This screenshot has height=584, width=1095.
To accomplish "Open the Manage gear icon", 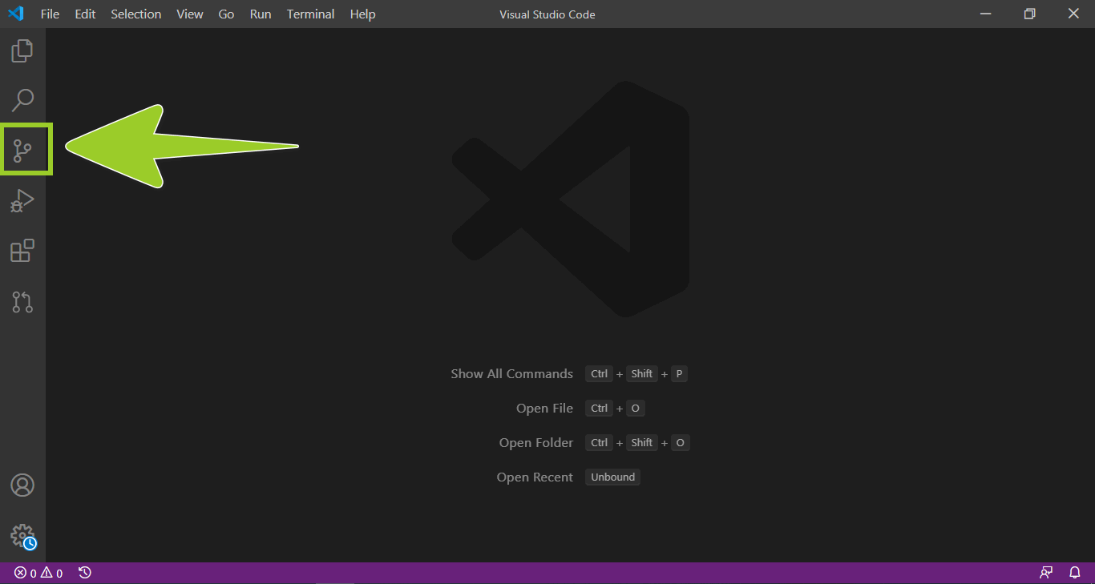I will [x=22, y=536].
